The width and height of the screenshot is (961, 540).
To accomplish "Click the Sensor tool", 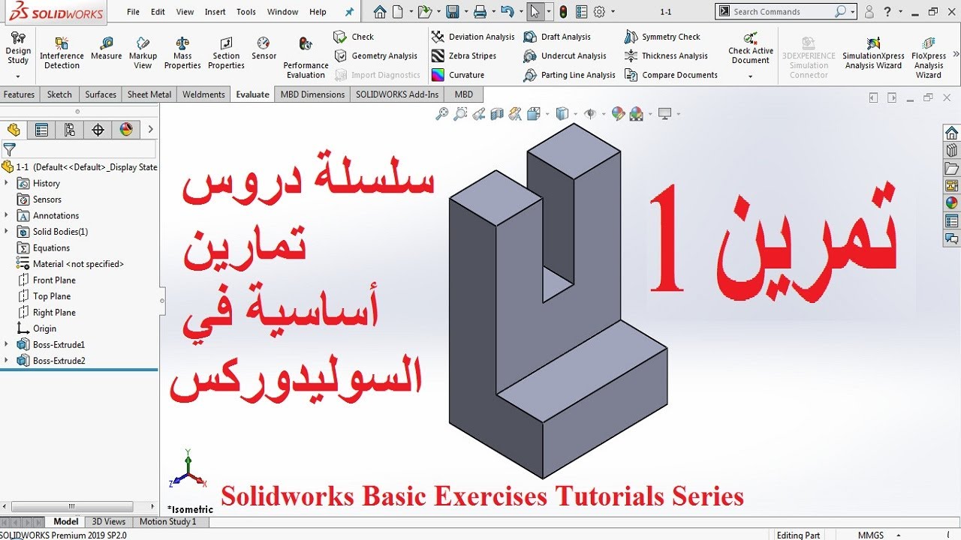I will [x=264, y=48].
